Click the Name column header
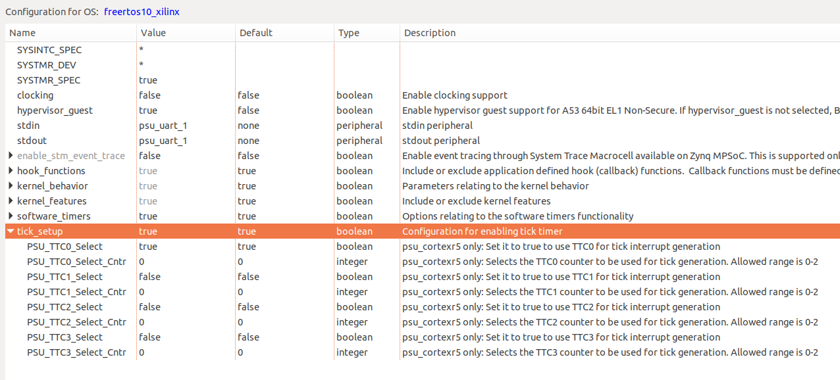Screen dimensions: 840x380 tap(22, 33)
